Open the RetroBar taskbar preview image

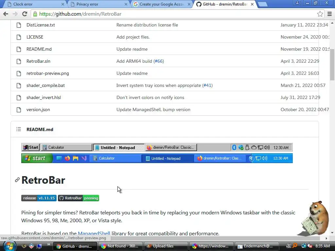(x=157, y=153)
